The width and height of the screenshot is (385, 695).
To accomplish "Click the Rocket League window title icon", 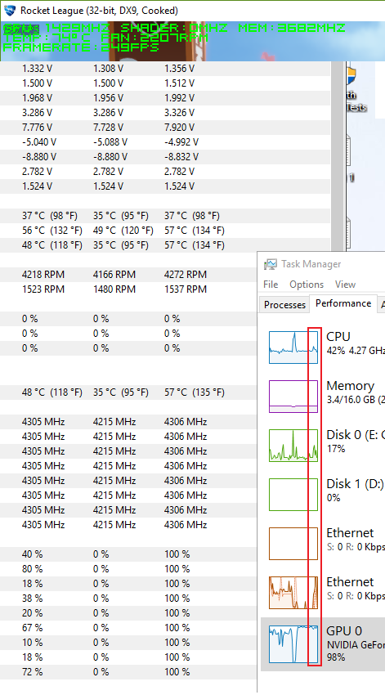I will pos(9,10).
